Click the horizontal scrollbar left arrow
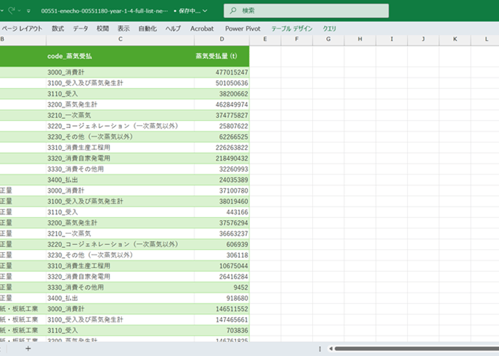The height and width of the screenshot is (356, 499). click(331, 348)
